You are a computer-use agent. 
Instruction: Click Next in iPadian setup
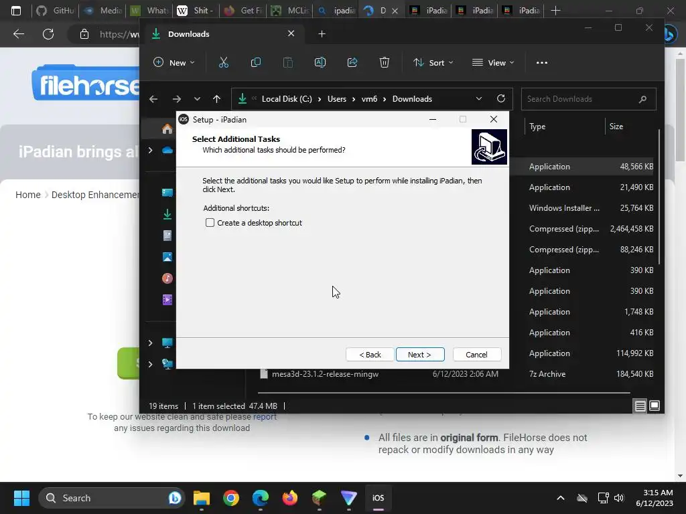coord(420,355)
